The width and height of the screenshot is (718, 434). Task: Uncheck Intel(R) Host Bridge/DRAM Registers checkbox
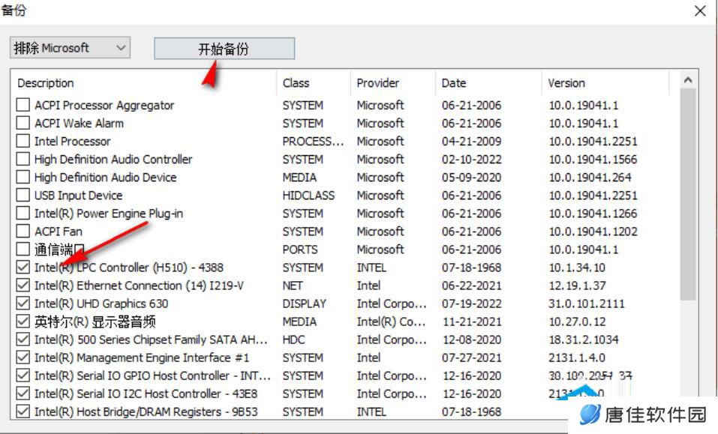point(23,412)
